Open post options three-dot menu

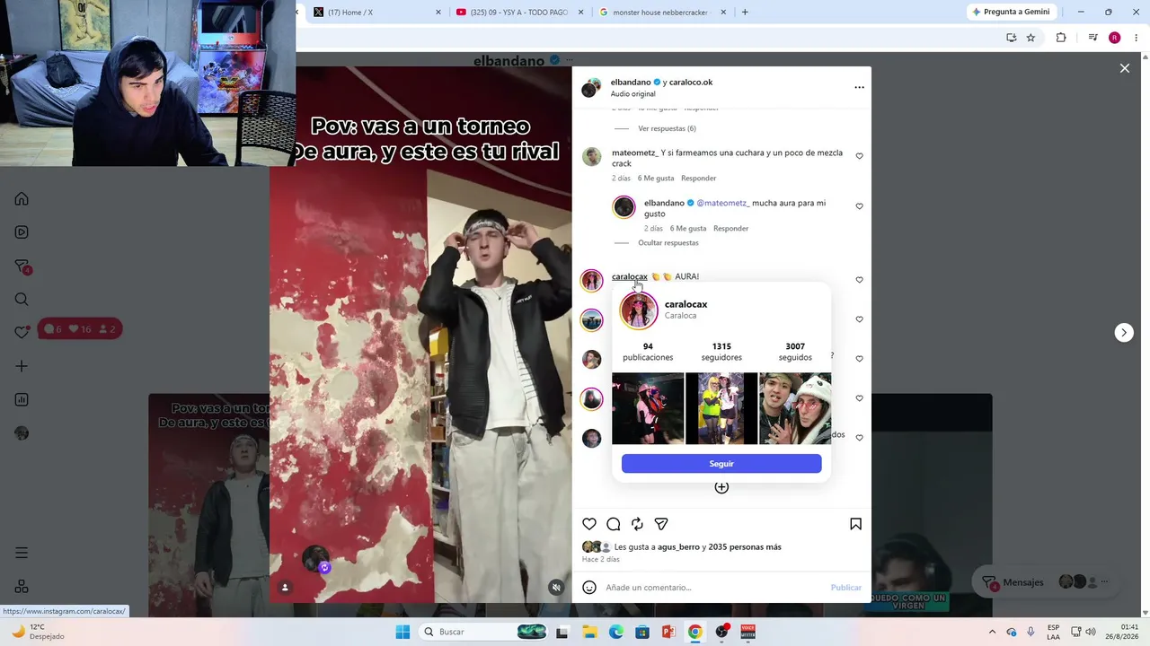point(859,88)
